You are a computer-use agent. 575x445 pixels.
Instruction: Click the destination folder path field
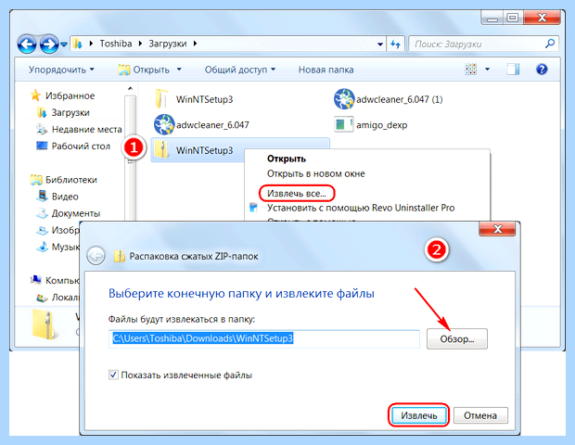(x=264, y=338)
